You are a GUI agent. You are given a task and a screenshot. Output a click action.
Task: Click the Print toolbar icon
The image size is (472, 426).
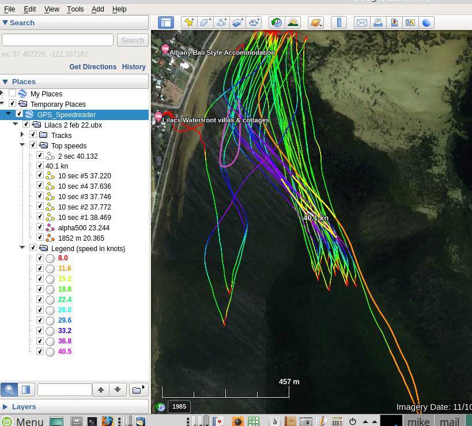click(378, 23)
